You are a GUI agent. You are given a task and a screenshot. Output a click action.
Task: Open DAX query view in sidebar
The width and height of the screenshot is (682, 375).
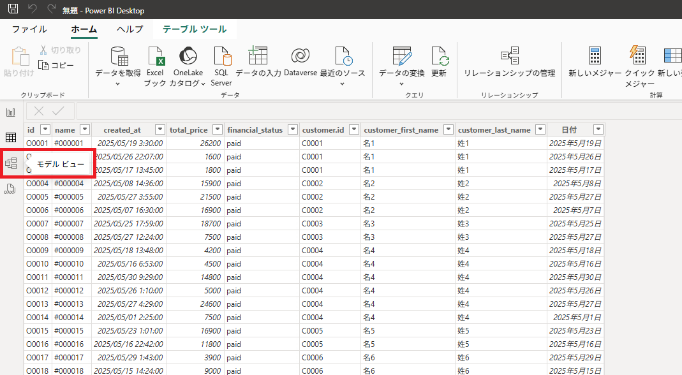[10, 189]
